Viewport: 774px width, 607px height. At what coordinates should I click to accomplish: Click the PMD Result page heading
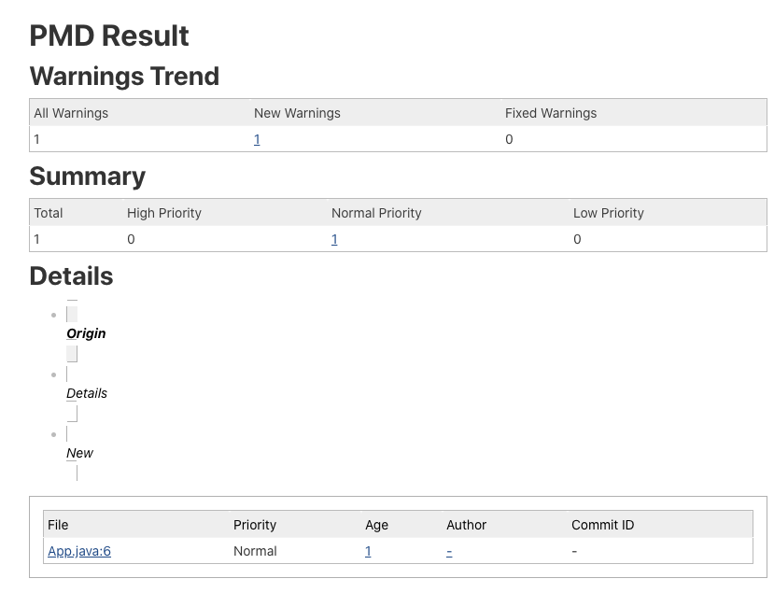(109, 35)
